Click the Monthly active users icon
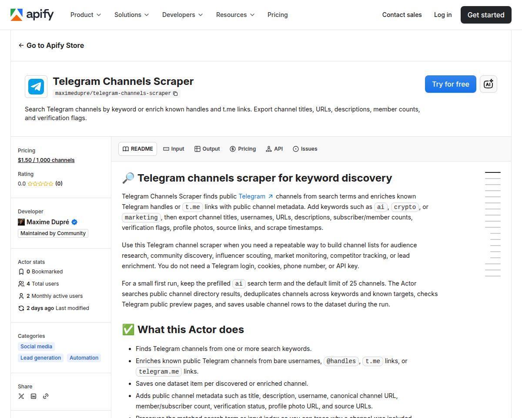522x418 pixels. (21, 296)
